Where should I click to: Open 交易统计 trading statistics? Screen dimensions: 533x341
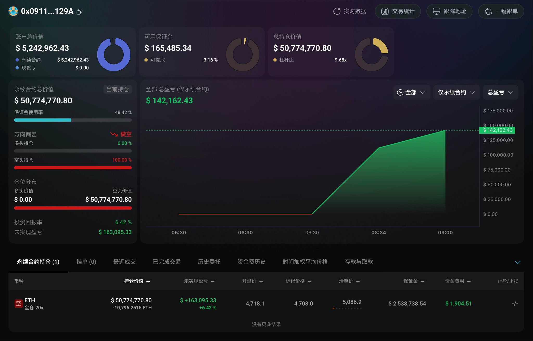[398, 11]
